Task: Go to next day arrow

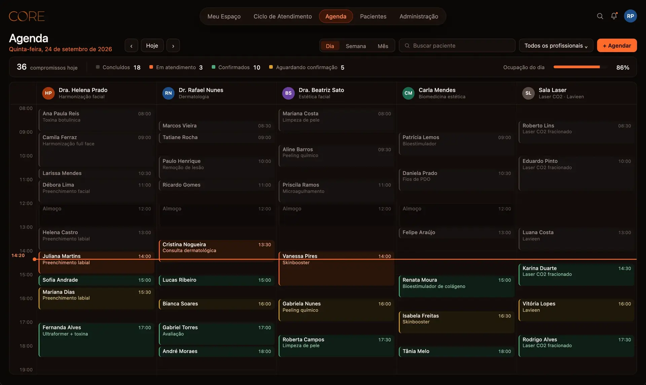Action: [x=173, y=46]
